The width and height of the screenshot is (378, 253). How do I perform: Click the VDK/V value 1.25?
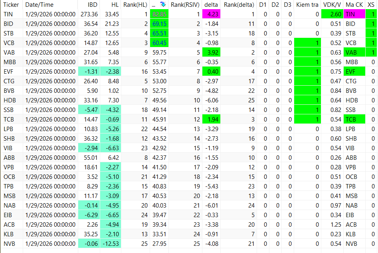coord(336,225)
